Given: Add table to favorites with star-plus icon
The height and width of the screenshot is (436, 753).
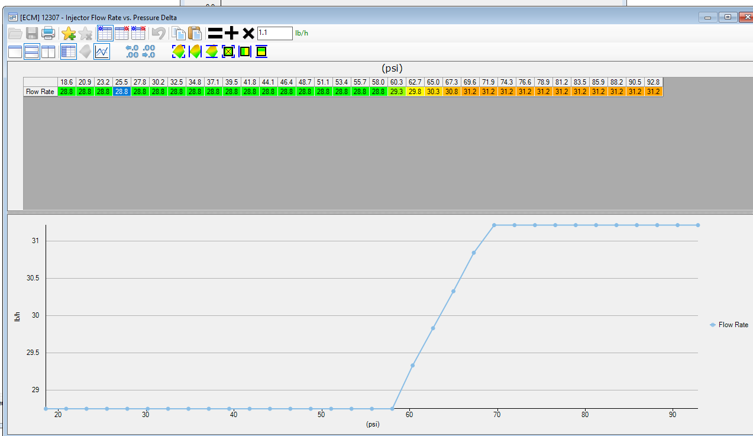Looking at the screenshot, I should [x=69, y=33].
